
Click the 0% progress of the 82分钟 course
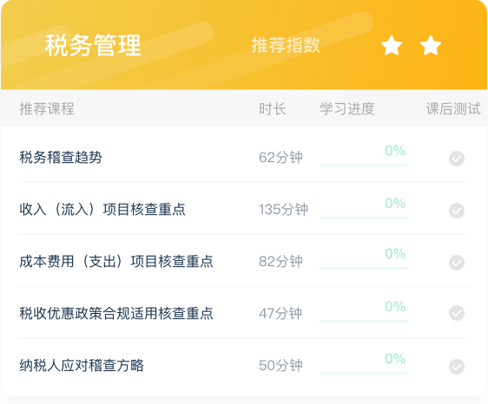coord(395,254)
